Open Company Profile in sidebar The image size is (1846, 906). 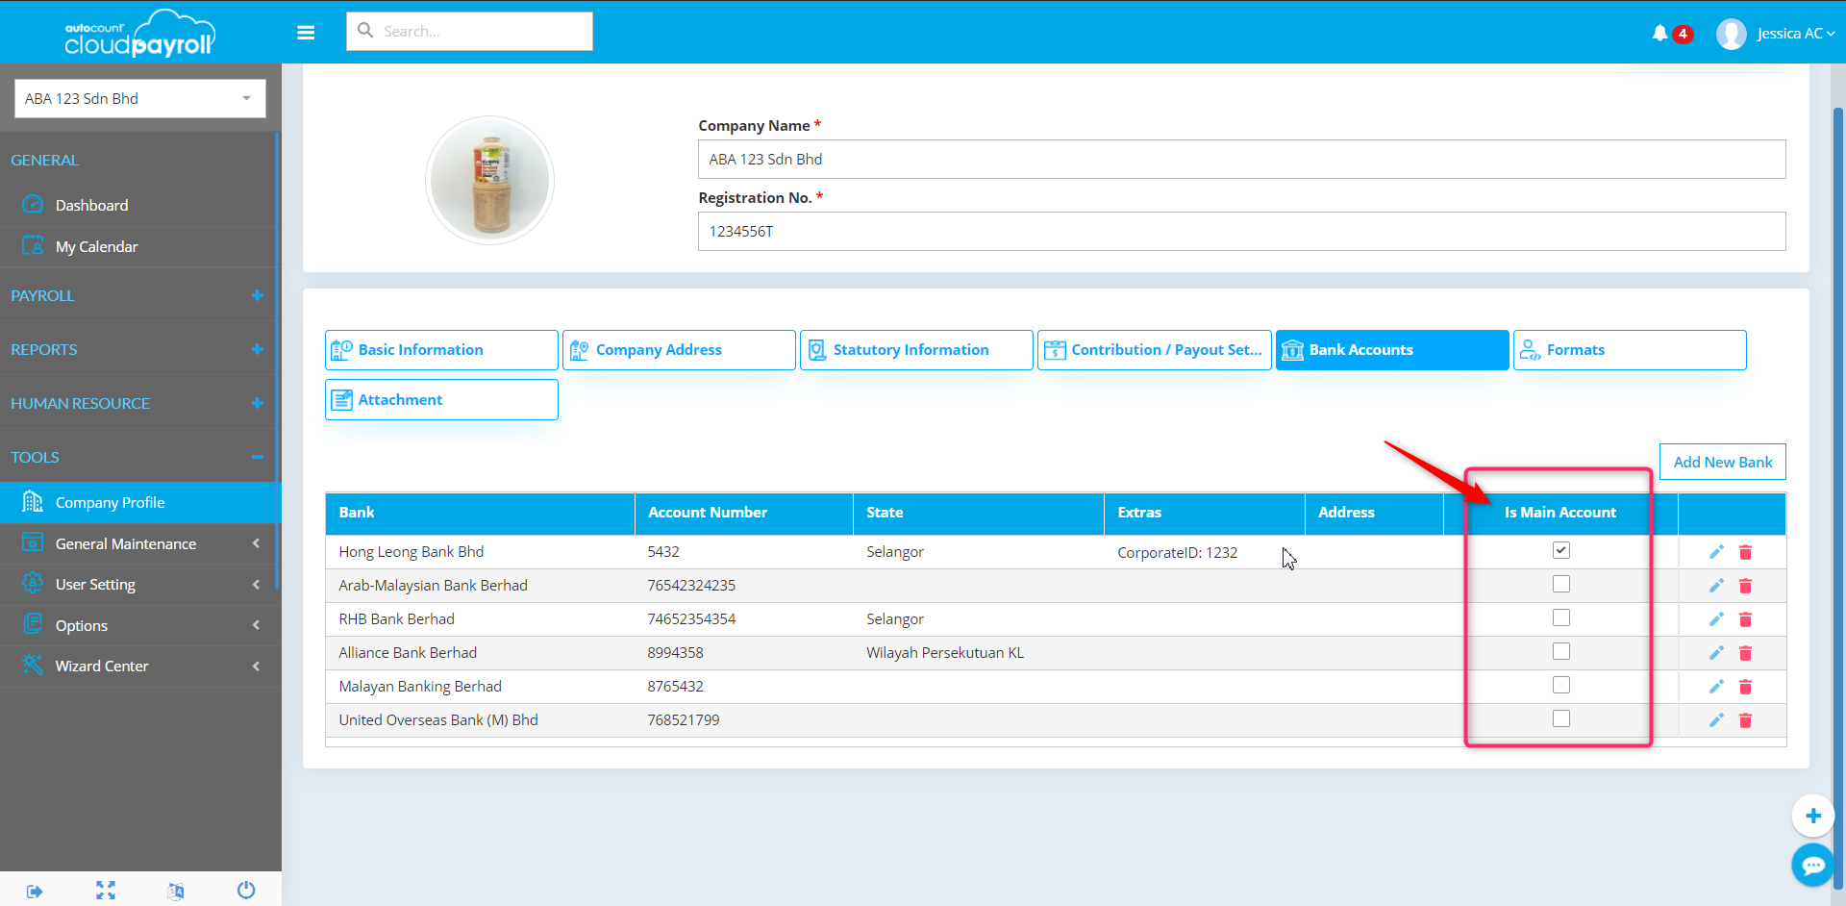[x=140, y=502]
